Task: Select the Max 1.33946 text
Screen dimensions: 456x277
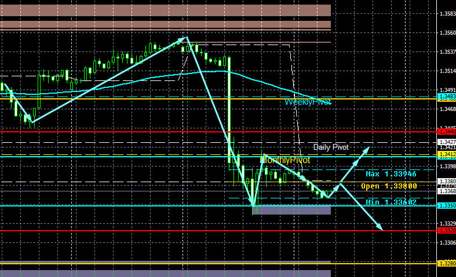Action: 391,174
